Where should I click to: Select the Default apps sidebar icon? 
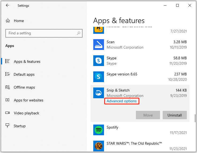coord(8,74)
